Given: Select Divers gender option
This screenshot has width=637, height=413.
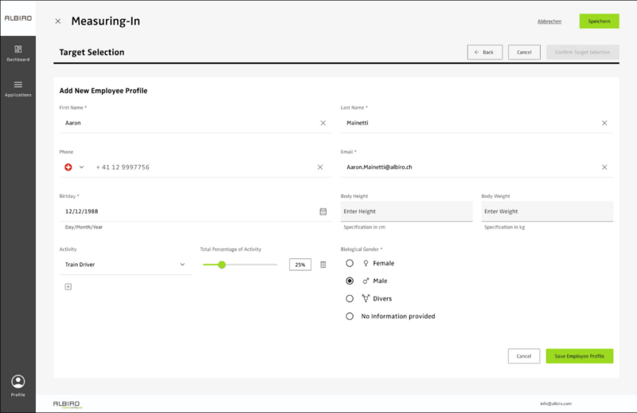Looking at the screenshot, I should click(x=350, y=299).
